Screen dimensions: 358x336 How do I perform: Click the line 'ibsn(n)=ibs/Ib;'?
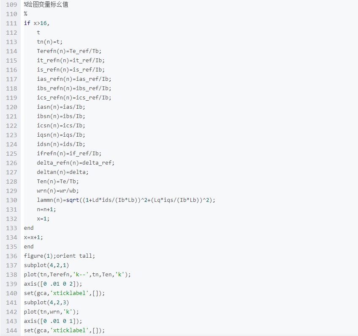[61, 116]
